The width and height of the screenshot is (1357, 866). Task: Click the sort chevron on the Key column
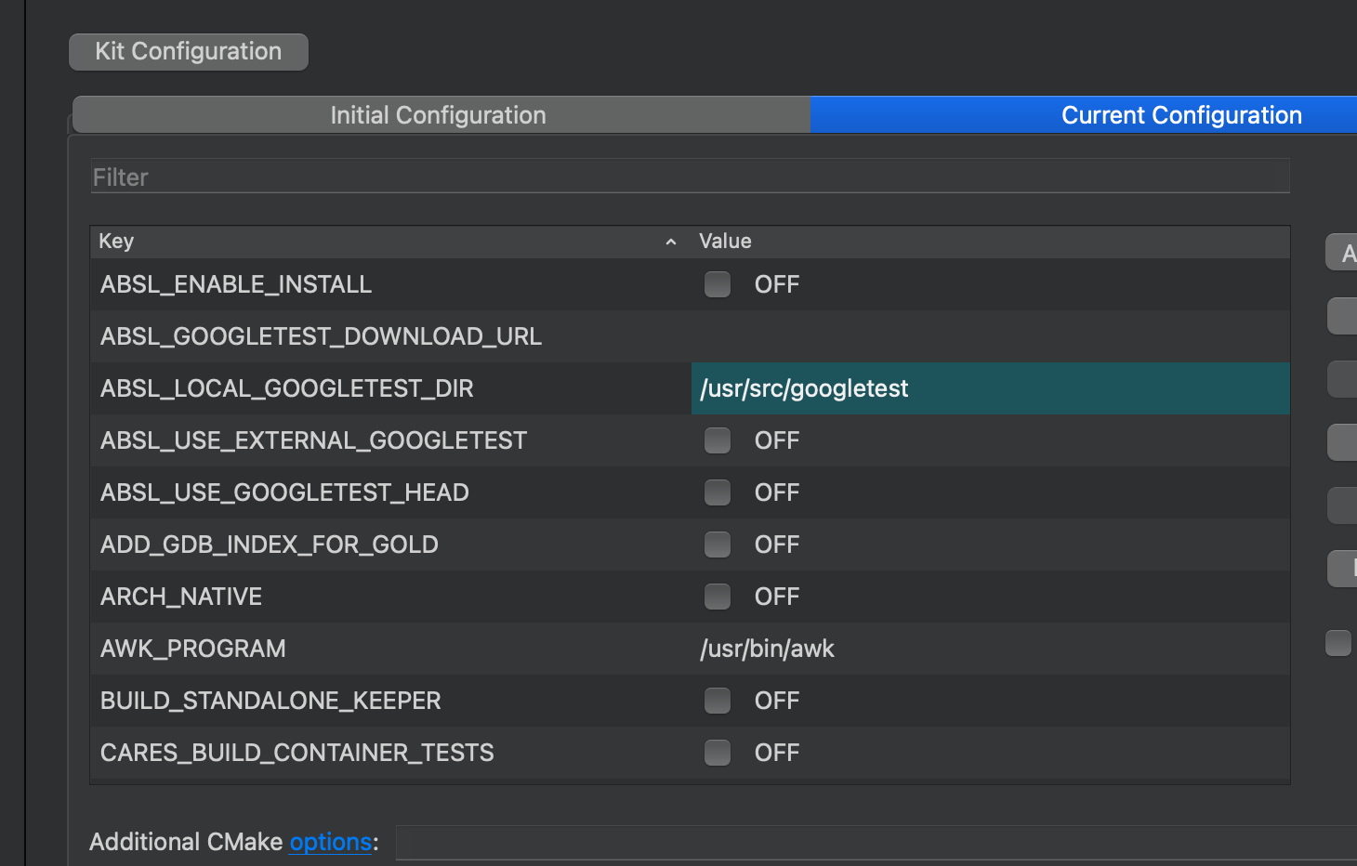[670, 242]
